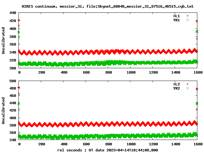
Task: Click x-axis tick 1200 under the bottom plot
Action: click(153, 144)
